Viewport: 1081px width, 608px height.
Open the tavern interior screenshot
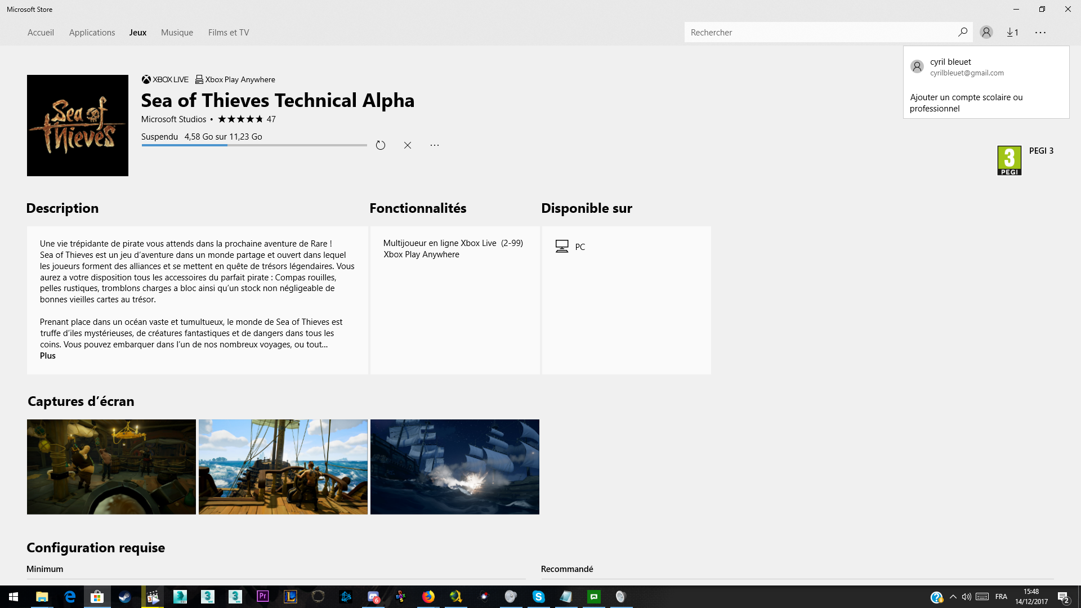(x=111, y=467)
